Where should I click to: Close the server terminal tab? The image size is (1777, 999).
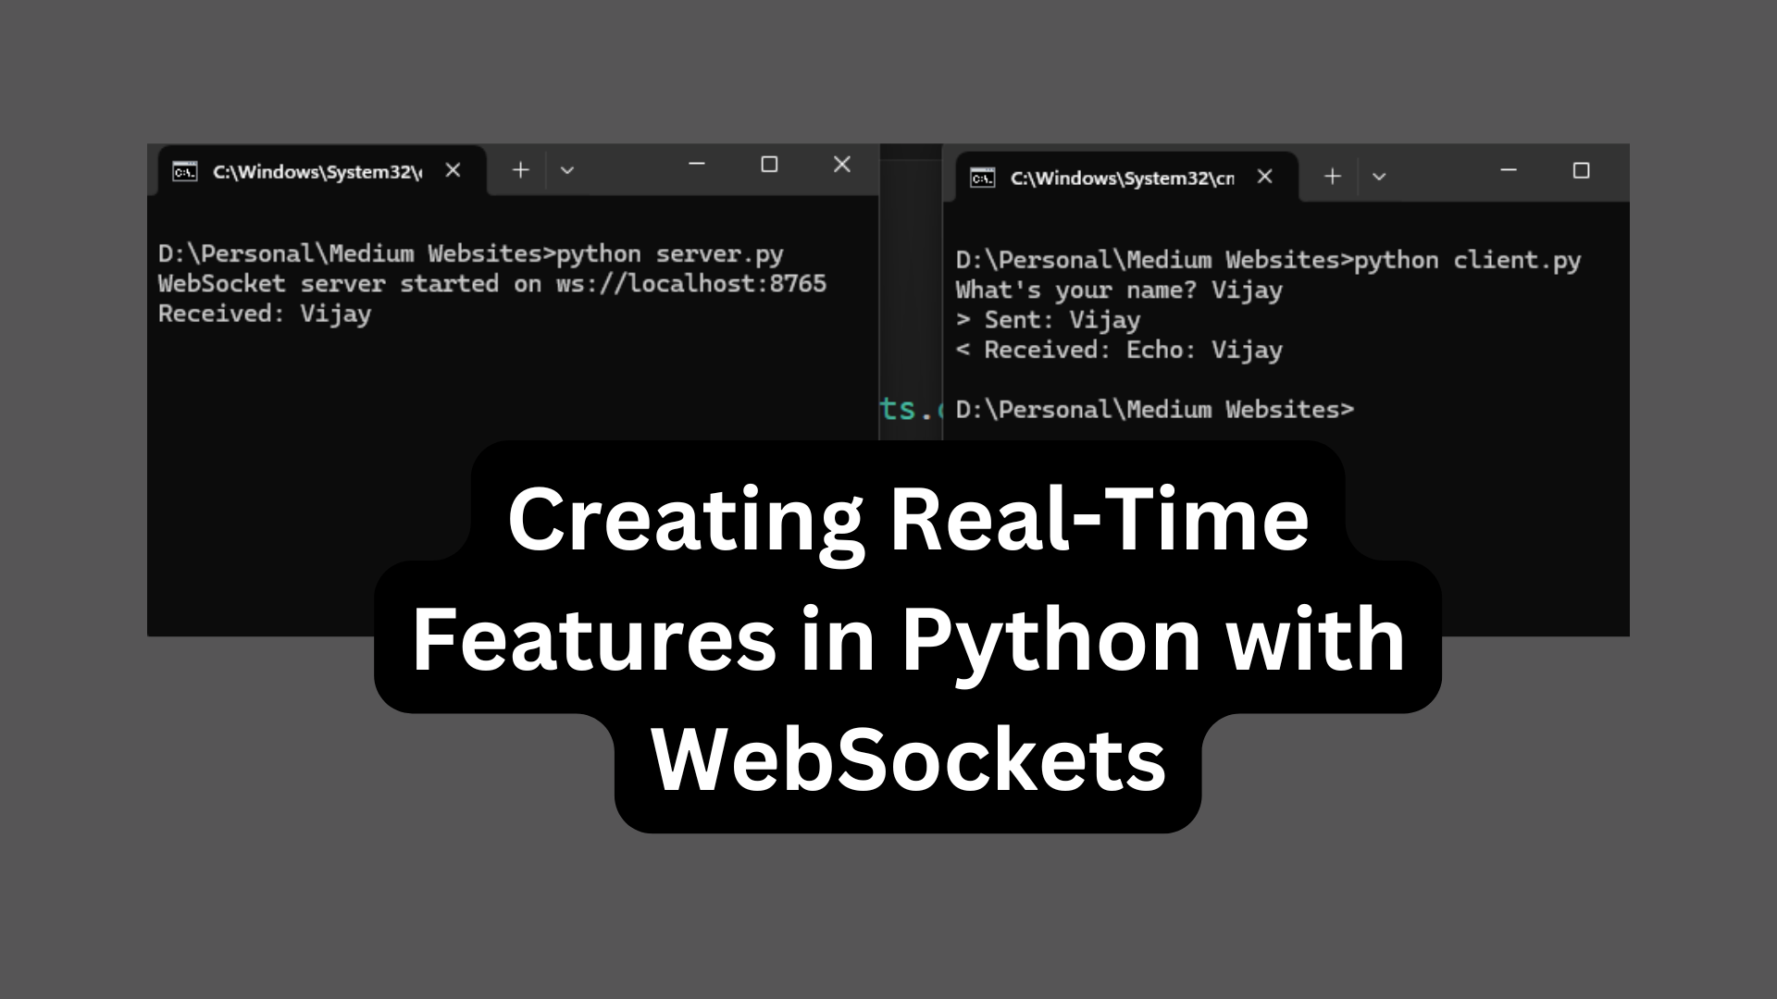453,170
